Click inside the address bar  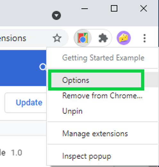click(x=32, y=38)
